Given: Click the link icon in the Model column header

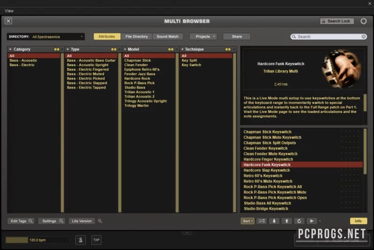Looking at the screenshot, I should click(171, 49).
